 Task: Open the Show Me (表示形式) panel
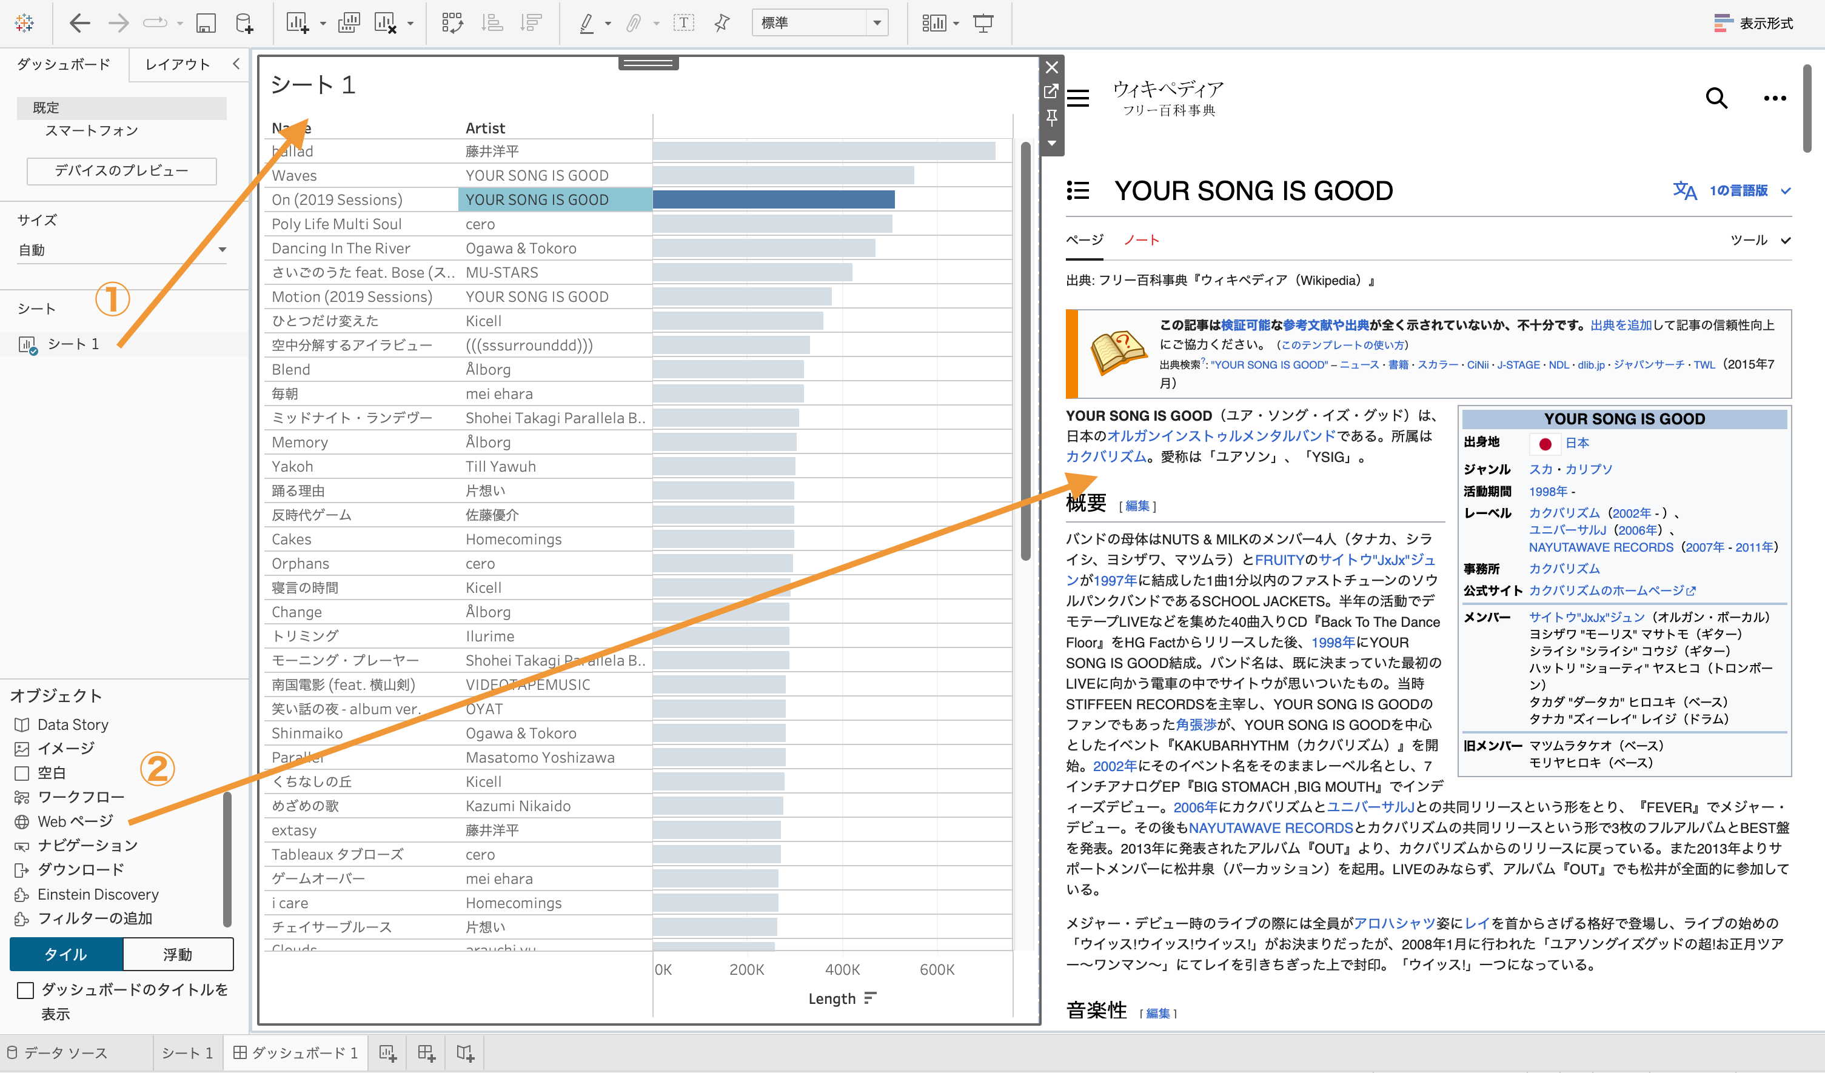coord(1753,23)
